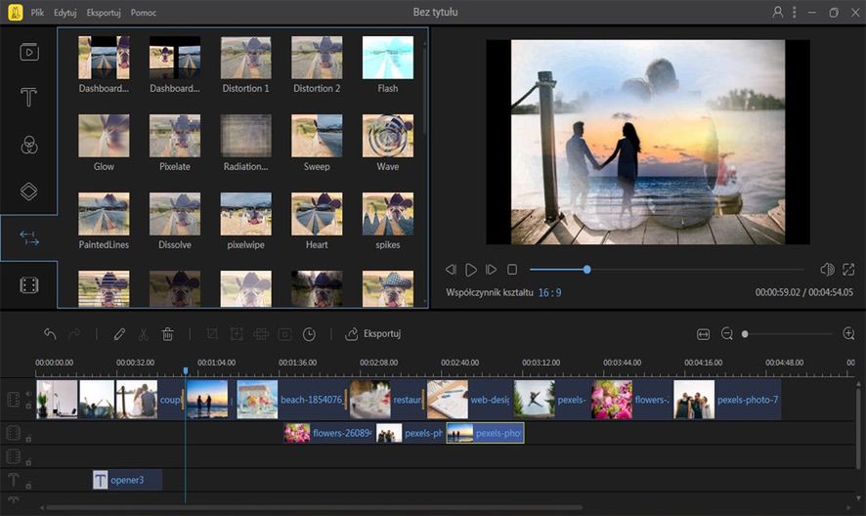The image size is (866, 516).
Task: Adjust the timeline zoom slider handle
Action: [x=745, y=333]
